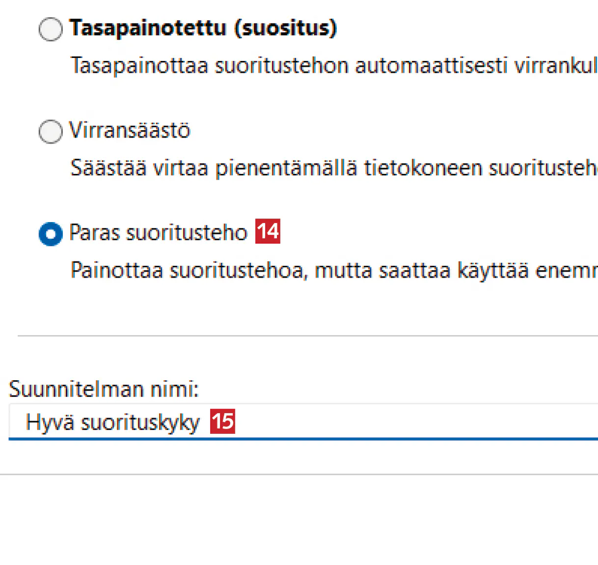Screen dimensions: 598x565
Task: Choose the Virransäästö radio button
Action: point(51,132)
